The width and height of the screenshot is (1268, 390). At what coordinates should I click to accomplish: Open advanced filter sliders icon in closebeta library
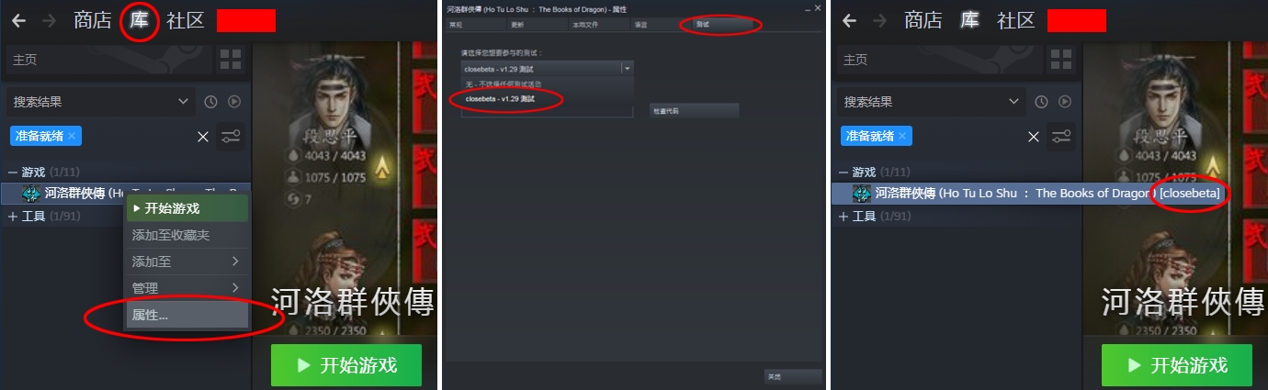(1061, 137)
